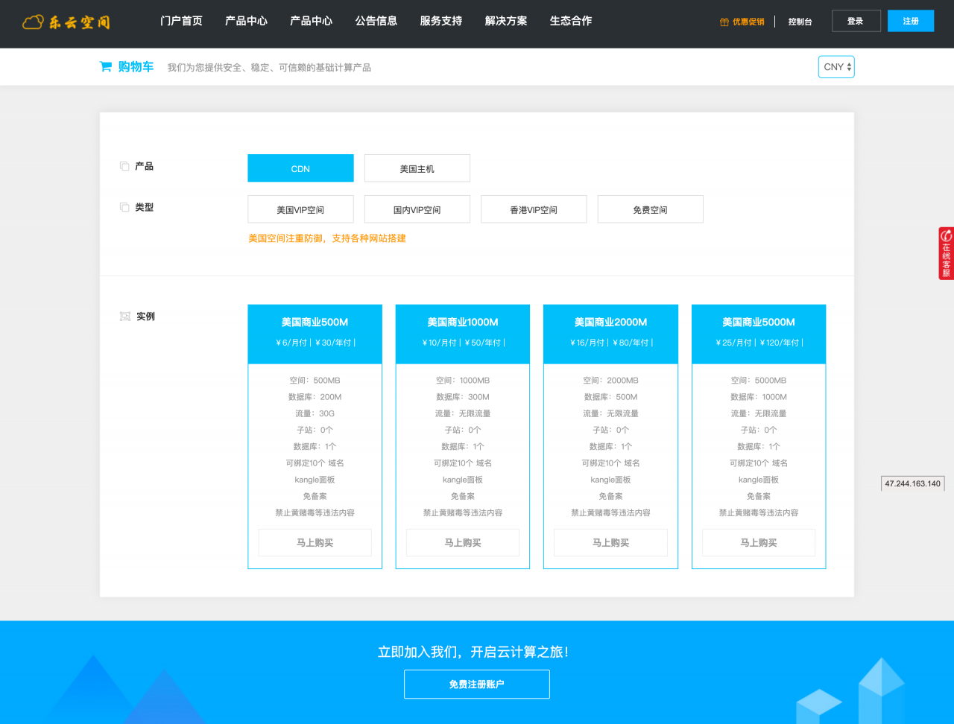954x724 pixels.
Task: Choose the 免费空间 type option
Action: point(650,209)
